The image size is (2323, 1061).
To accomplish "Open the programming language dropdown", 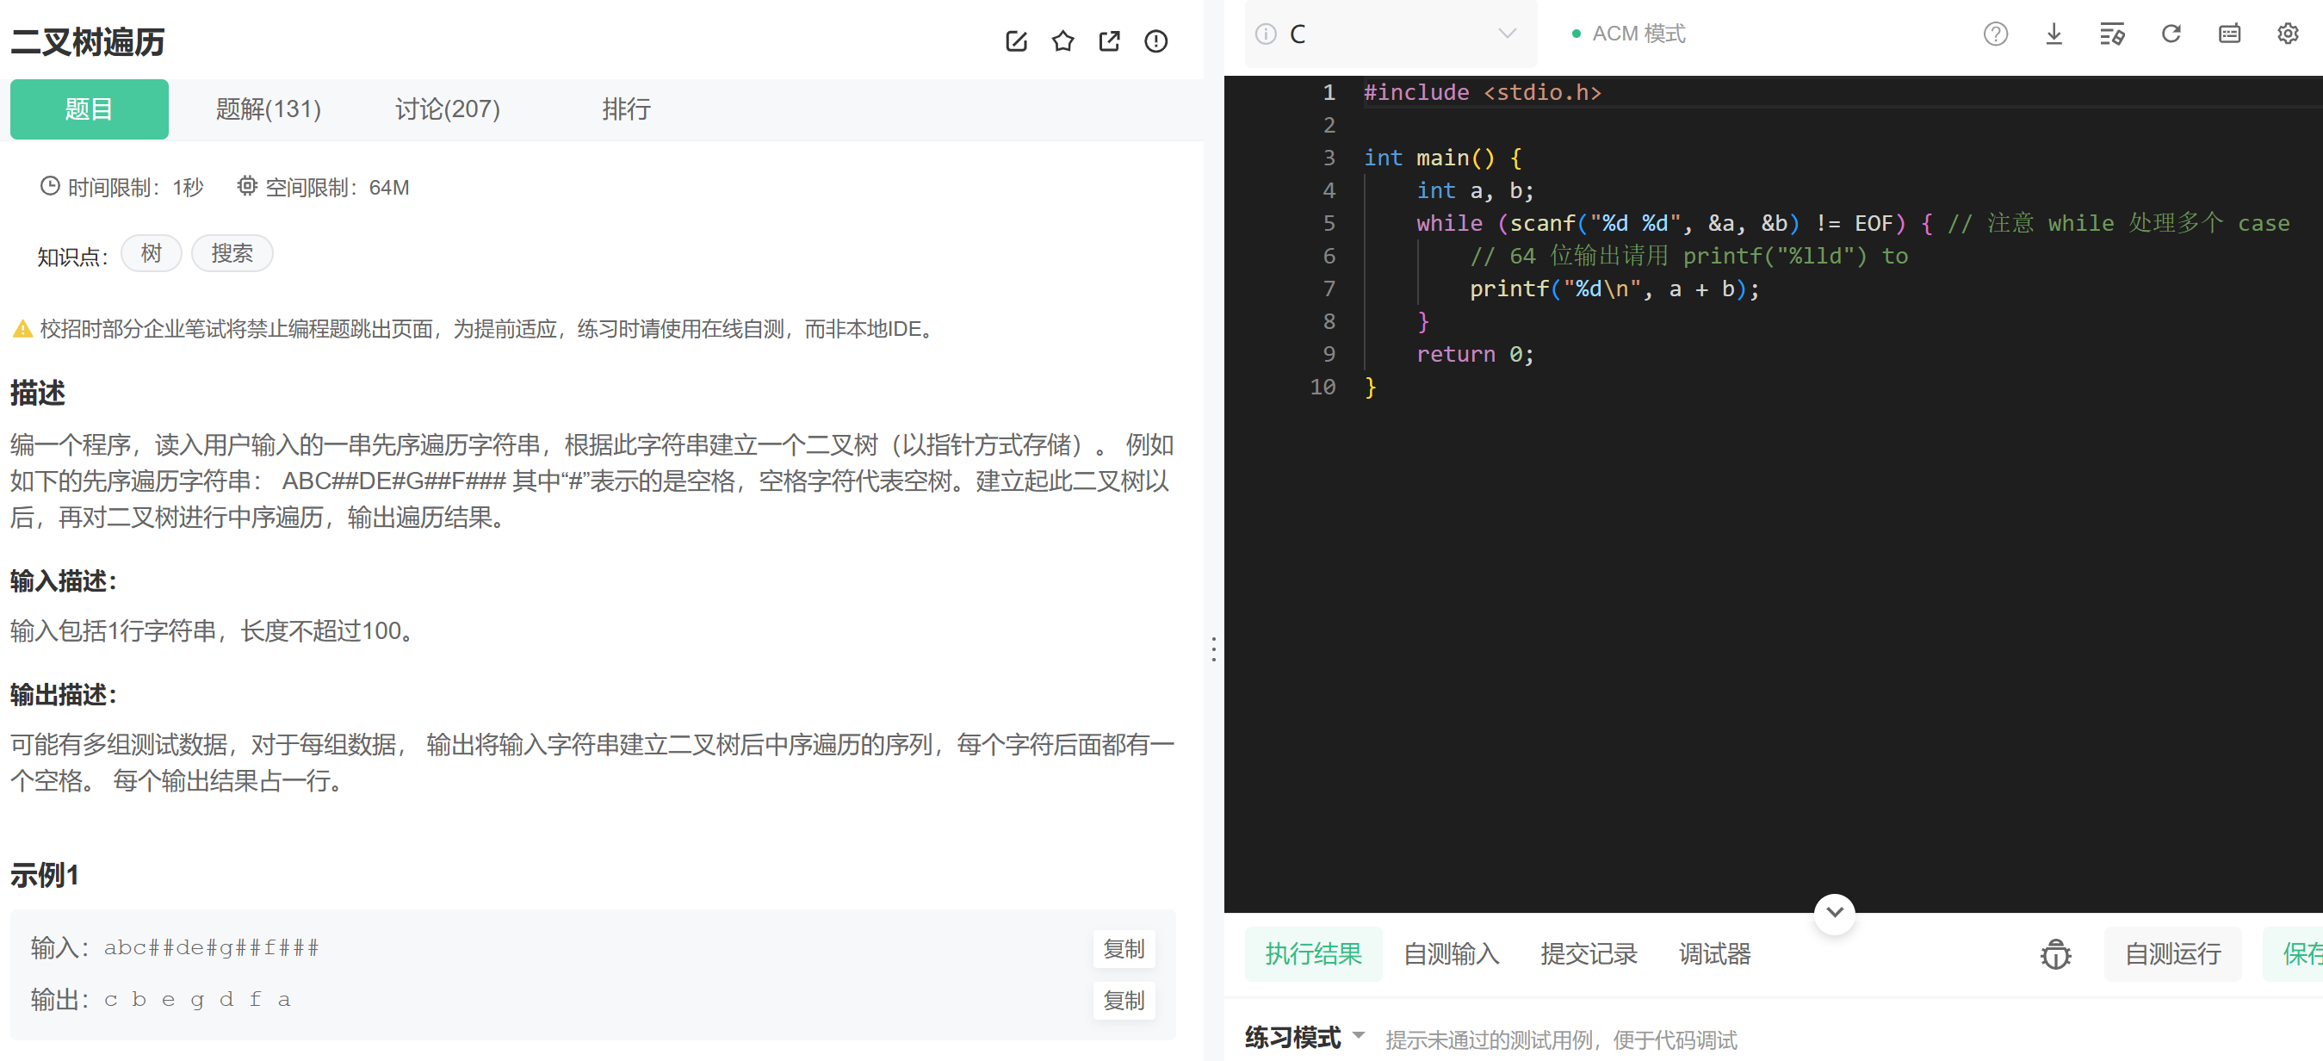I will click(1389, 34).
